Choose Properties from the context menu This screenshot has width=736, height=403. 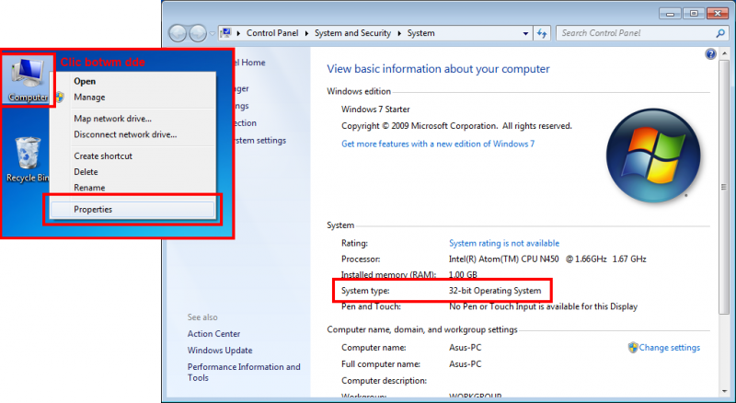[93, 209]
